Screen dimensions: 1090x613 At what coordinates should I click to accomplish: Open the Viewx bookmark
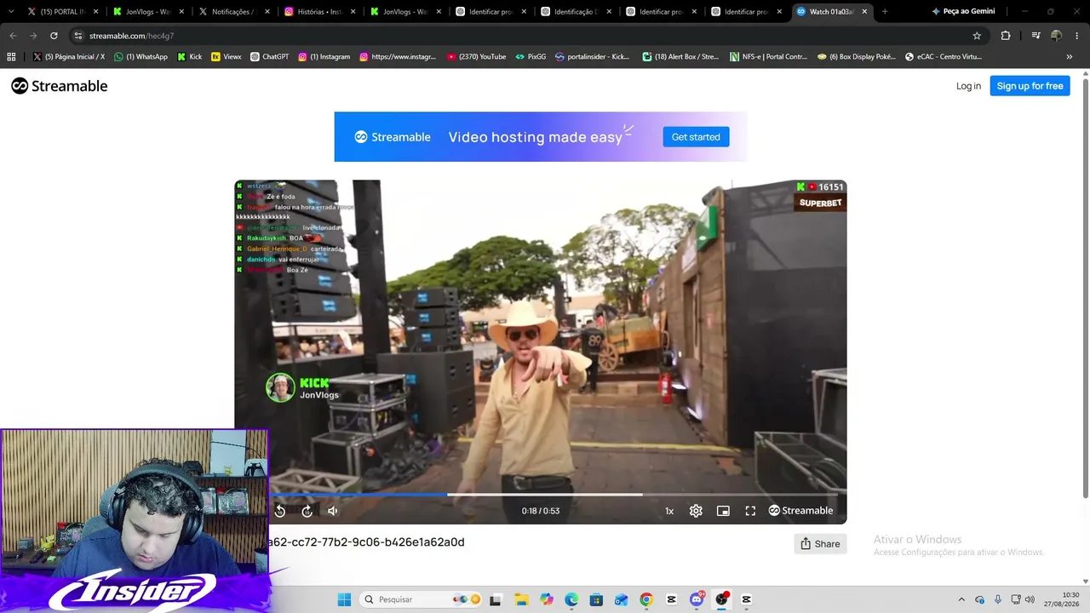[x=227, y=57]
